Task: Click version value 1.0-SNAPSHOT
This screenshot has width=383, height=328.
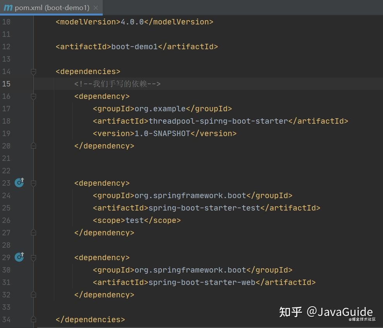Action: click(162, 133)
